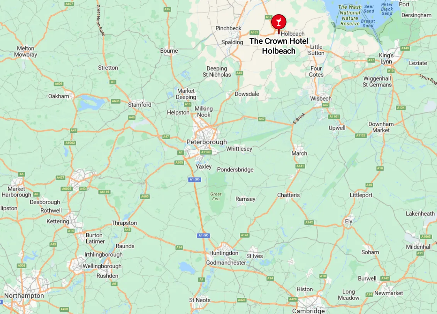
Task: Click the Market Harborough town label
Action: (16, 192)
